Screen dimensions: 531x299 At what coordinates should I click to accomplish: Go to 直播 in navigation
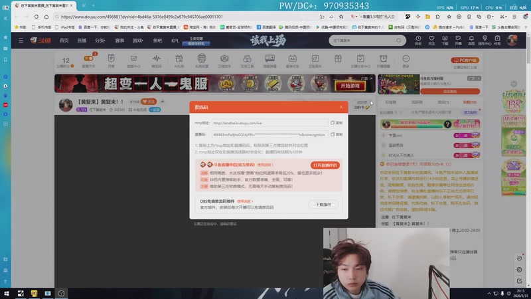82,41
